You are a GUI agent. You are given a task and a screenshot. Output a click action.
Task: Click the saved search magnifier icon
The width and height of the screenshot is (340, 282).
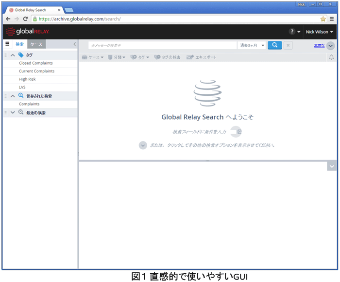coord(21,95)
